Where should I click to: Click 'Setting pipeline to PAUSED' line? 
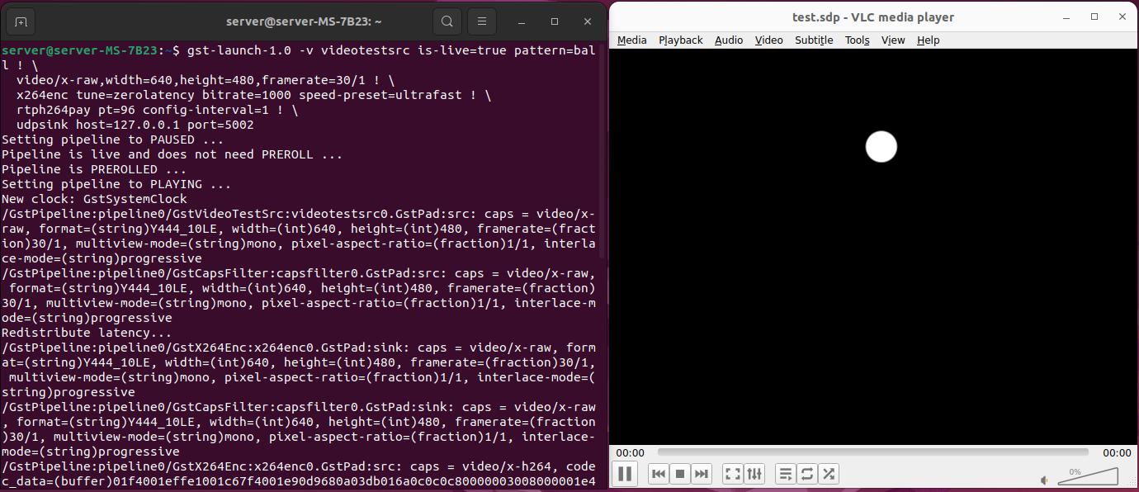click(113, 140)
